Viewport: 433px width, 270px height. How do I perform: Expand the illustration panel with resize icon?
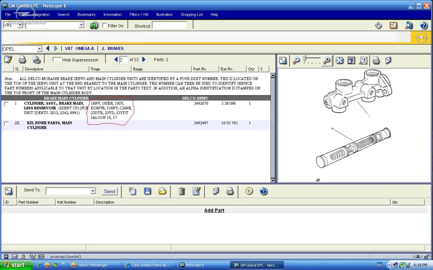(x=283, y=60)
